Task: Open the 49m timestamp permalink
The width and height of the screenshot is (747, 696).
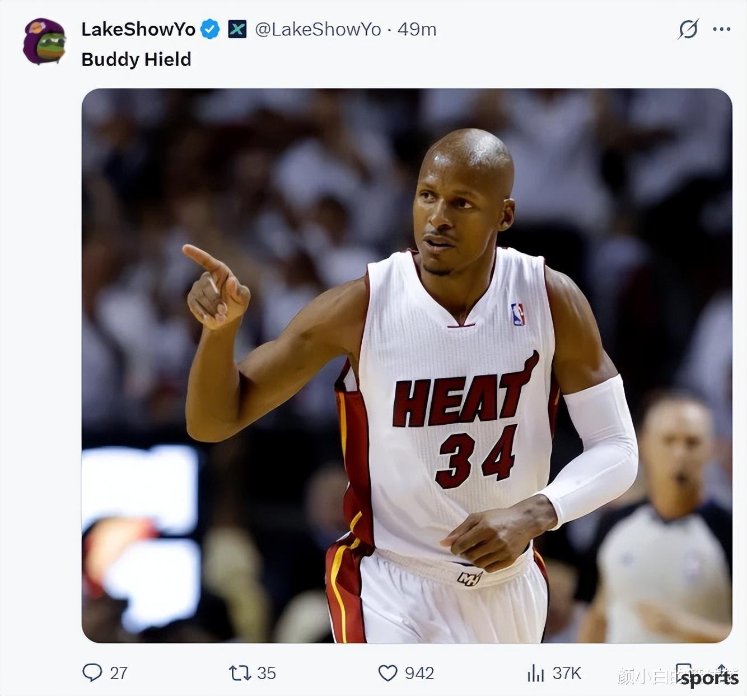Action: [x=417, y=29]
